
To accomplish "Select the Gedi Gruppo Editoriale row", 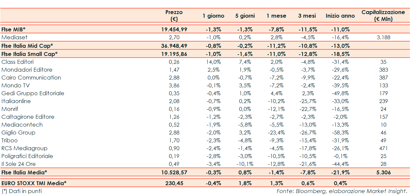I will (x=33, y=93).
